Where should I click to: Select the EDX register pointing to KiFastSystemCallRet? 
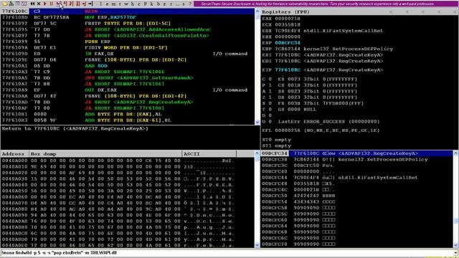pos(322,31)
